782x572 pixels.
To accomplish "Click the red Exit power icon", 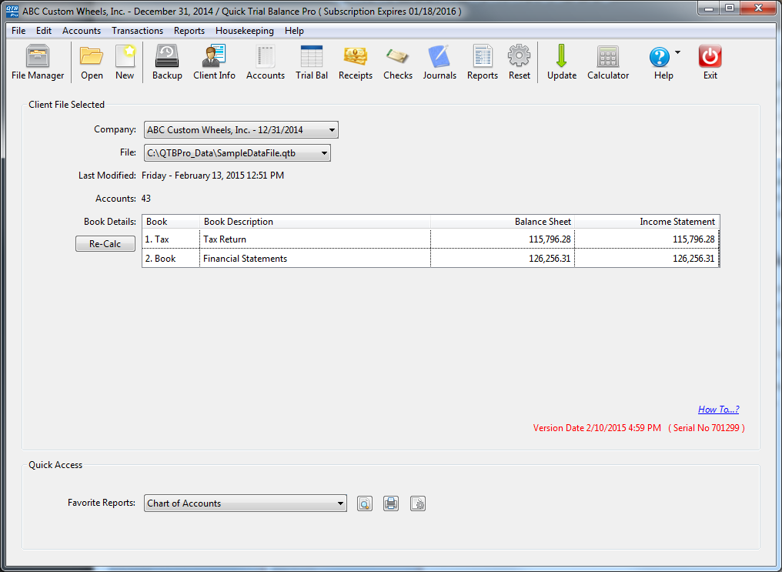I will click(710, 62).
